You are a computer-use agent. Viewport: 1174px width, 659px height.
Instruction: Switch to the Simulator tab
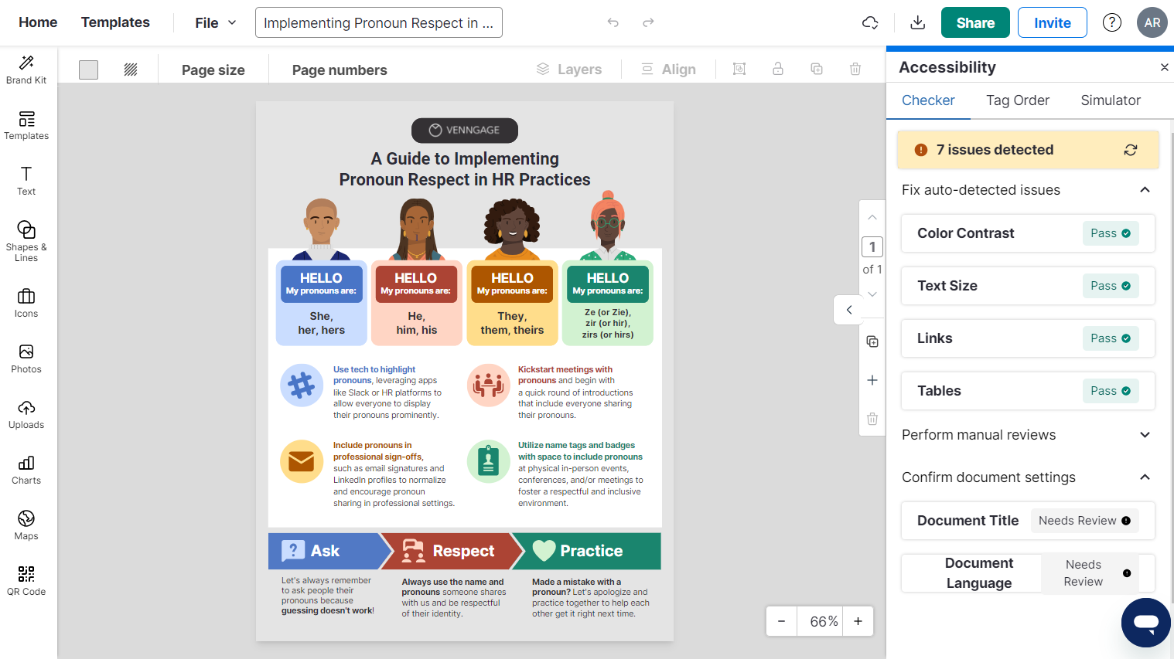click(x=1111, y=100)
